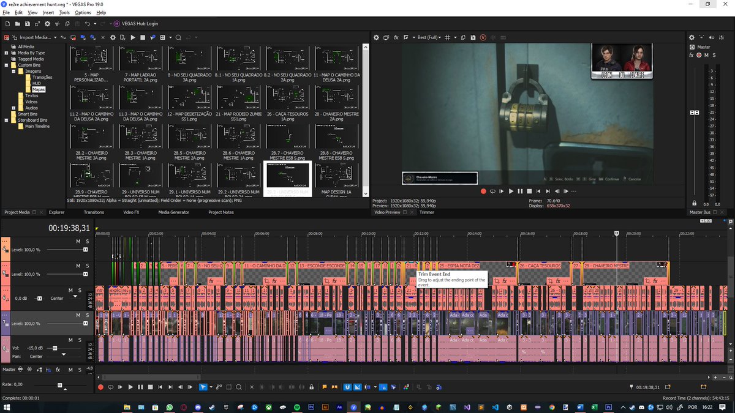Image resolution: width=735 pixels, height=413 pixels.
Task: Select the Tagged Media item
Action: tap(31, 59)
